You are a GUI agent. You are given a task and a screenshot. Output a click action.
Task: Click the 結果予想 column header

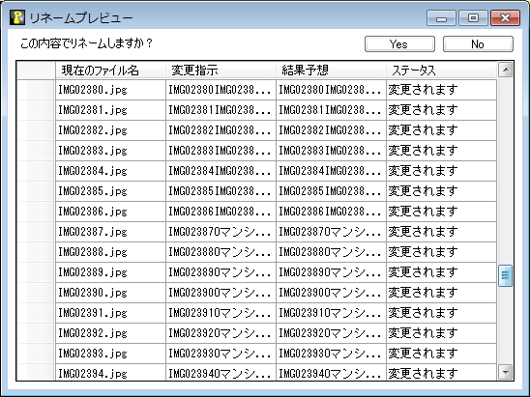tap(331, 71)
